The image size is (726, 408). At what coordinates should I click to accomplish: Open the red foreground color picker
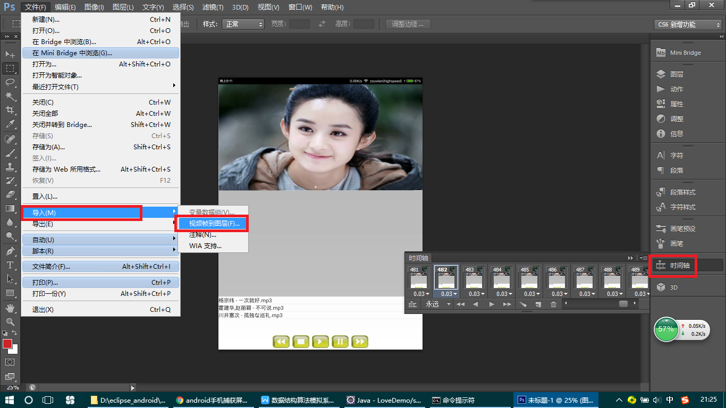click(7, 344)
